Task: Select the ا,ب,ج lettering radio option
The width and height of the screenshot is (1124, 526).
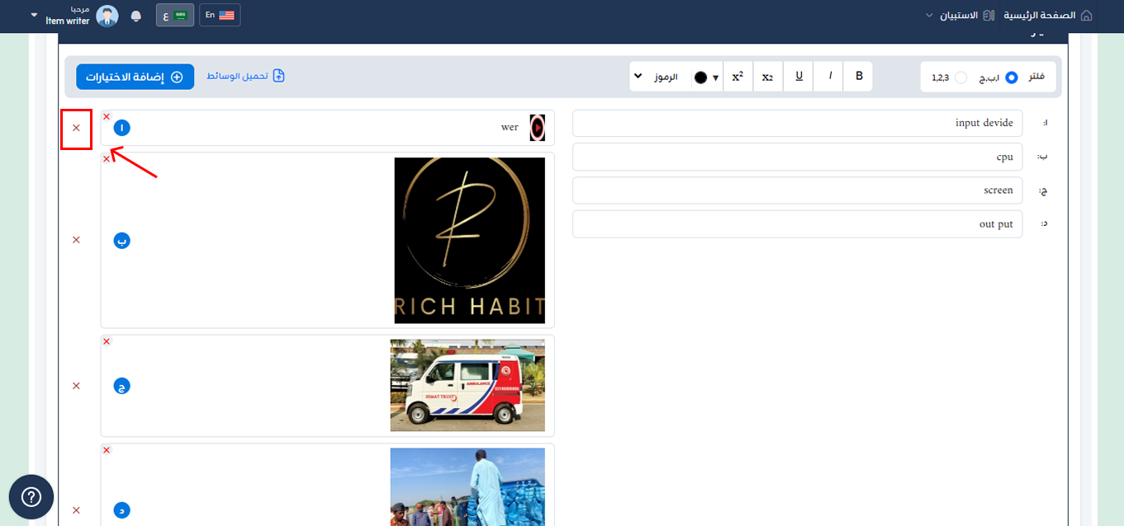Action: [1012, 77]
